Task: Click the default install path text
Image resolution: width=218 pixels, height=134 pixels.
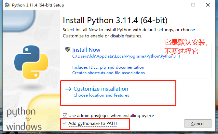Action: click(x=126, y=56)
